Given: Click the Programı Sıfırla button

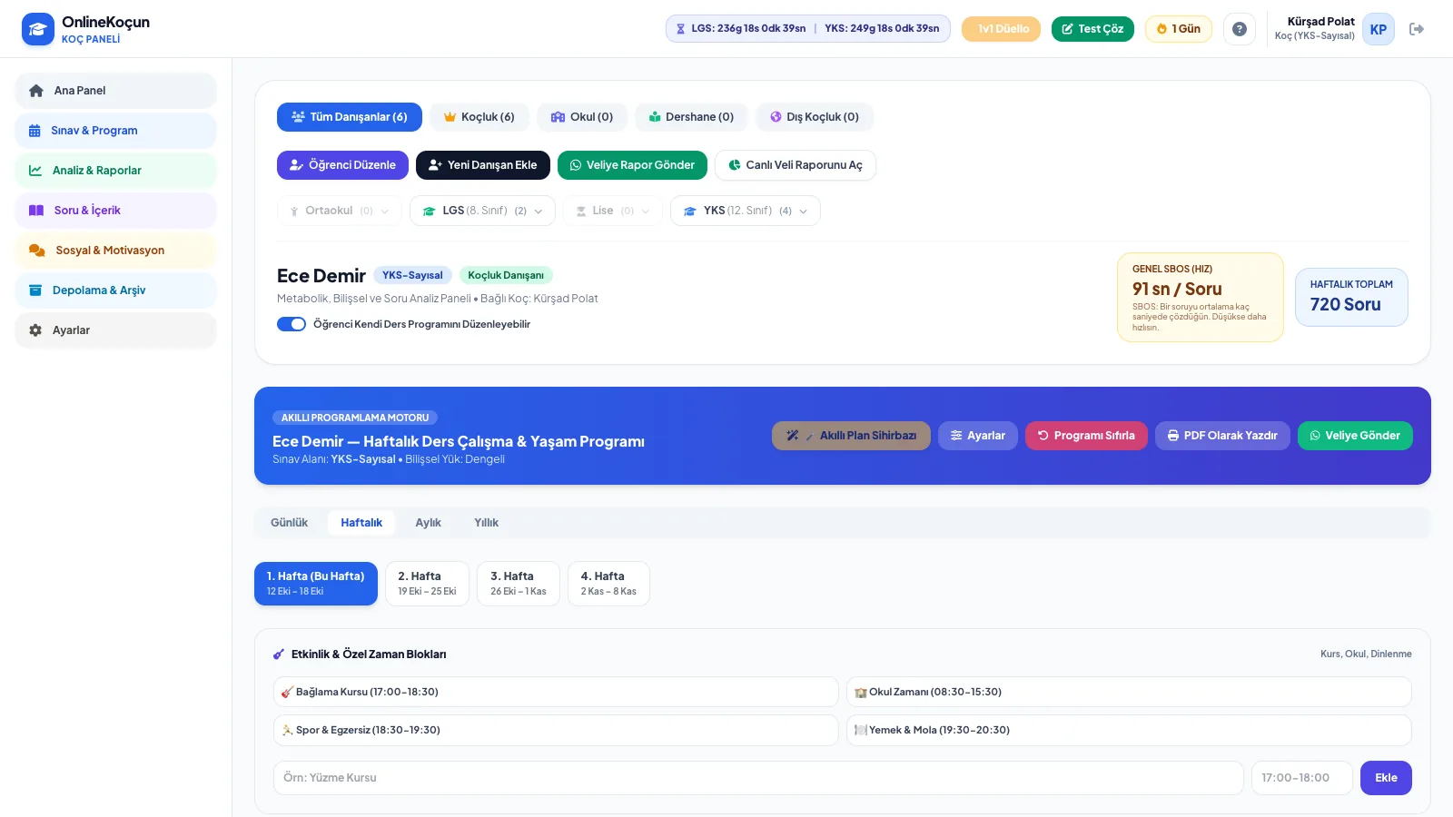Looking at the screenshot, I should click(x=1086, y=436).
